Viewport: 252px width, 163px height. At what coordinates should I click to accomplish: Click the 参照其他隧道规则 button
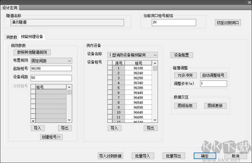click(x=32, y=52)
